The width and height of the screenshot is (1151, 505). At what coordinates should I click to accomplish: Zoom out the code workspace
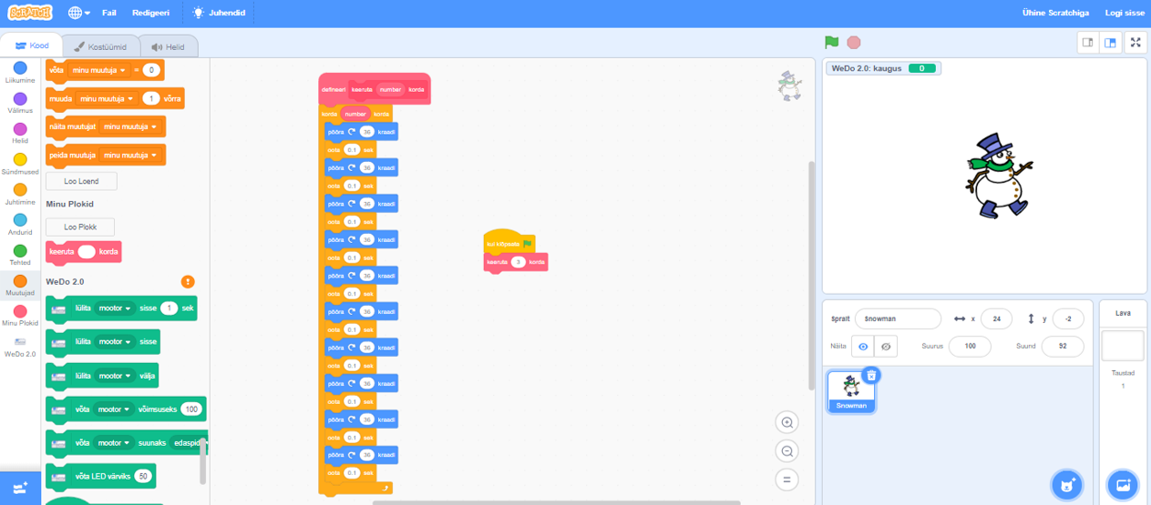point(787,450)
